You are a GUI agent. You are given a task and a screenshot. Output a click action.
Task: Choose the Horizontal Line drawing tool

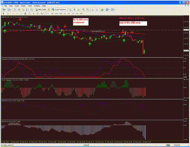click(x=17, y=14)
